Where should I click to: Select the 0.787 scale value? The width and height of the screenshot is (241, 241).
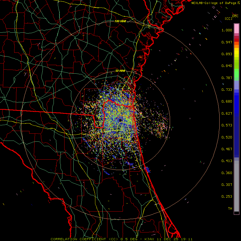227,78
